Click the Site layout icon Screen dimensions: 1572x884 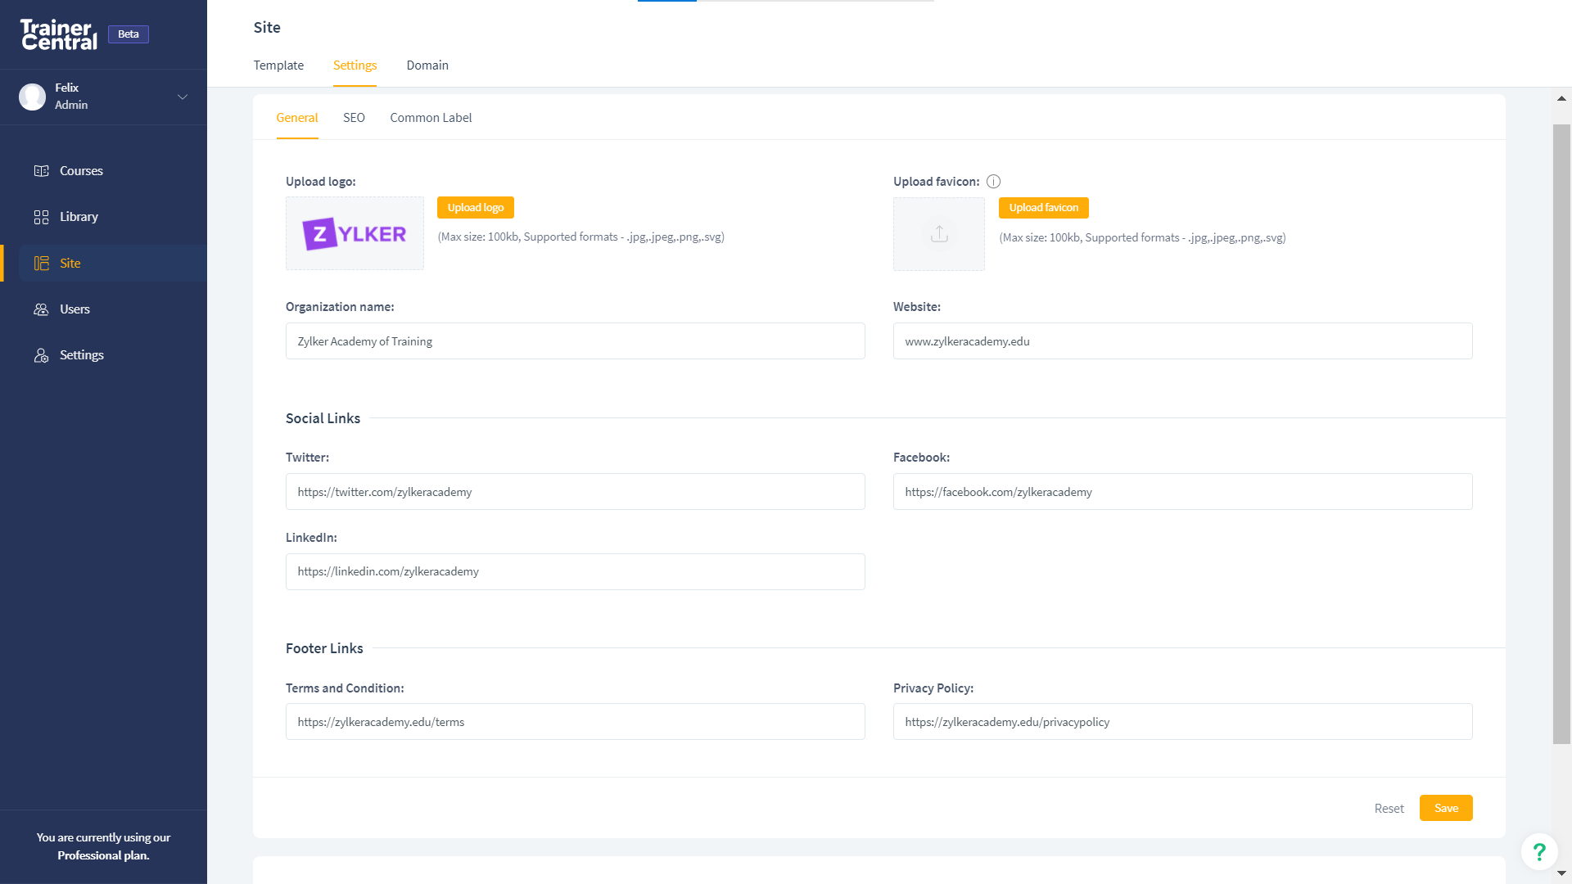point(41,264)
